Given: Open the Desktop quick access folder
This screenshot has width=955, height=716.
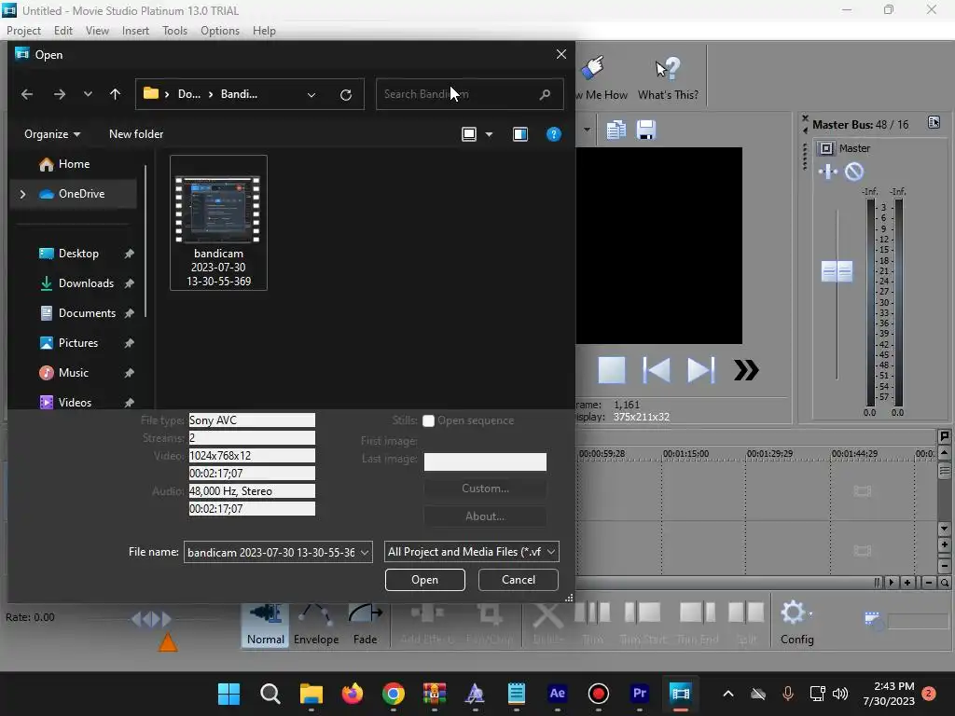Looking at the screenshot, I should click(78, 254).
